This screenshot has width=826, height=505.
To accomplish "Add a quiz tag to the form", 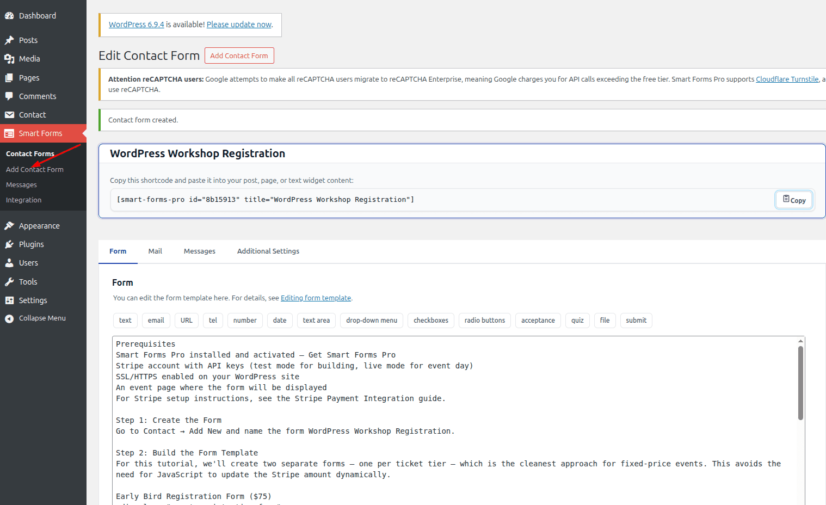I will (x=577, y=321).
